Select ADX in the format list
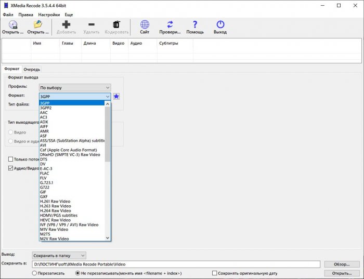The image size is (364, 279). point(72,122)
